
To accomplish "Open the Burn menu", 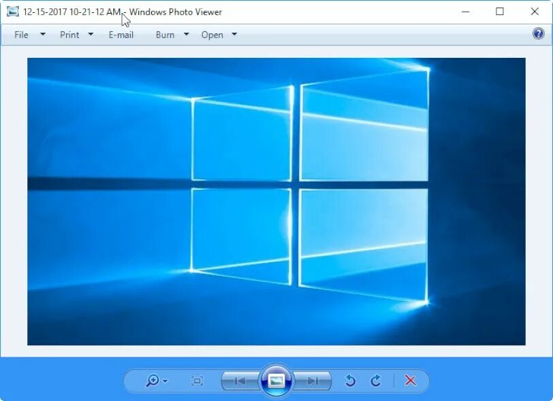I will pos(165,35).
